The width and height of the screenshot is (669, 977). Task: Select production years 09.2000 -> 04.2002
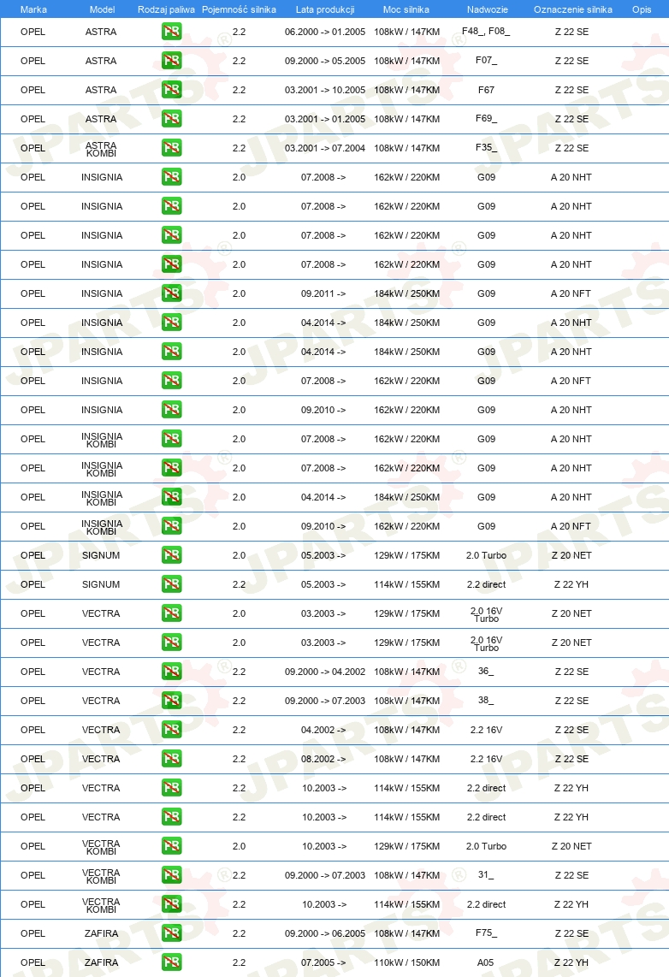pyautogui.click(x=325, y=672)
